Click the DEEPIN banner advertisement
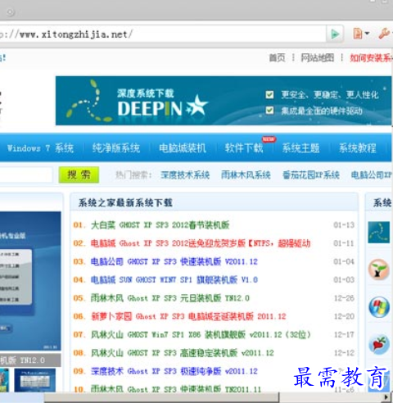This screenshot has width=393, height=403. click(x=224, y=101)
